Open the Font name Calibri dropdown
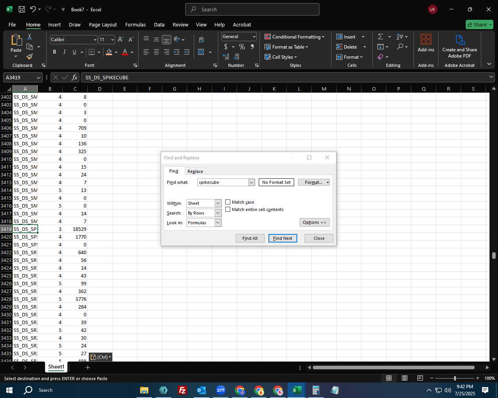 [95, 40]
